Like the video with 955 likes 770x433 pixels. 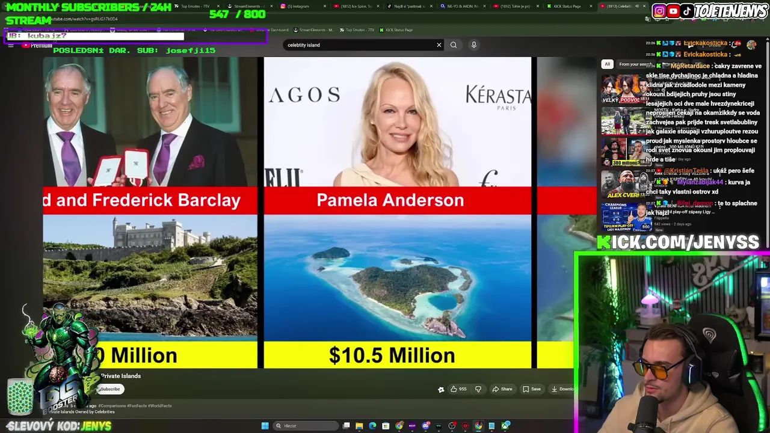click(x=458, y=389)
